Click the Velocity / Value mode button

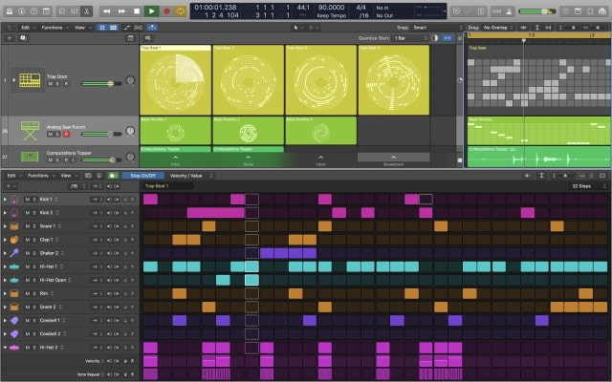click(x=186, y=176)
